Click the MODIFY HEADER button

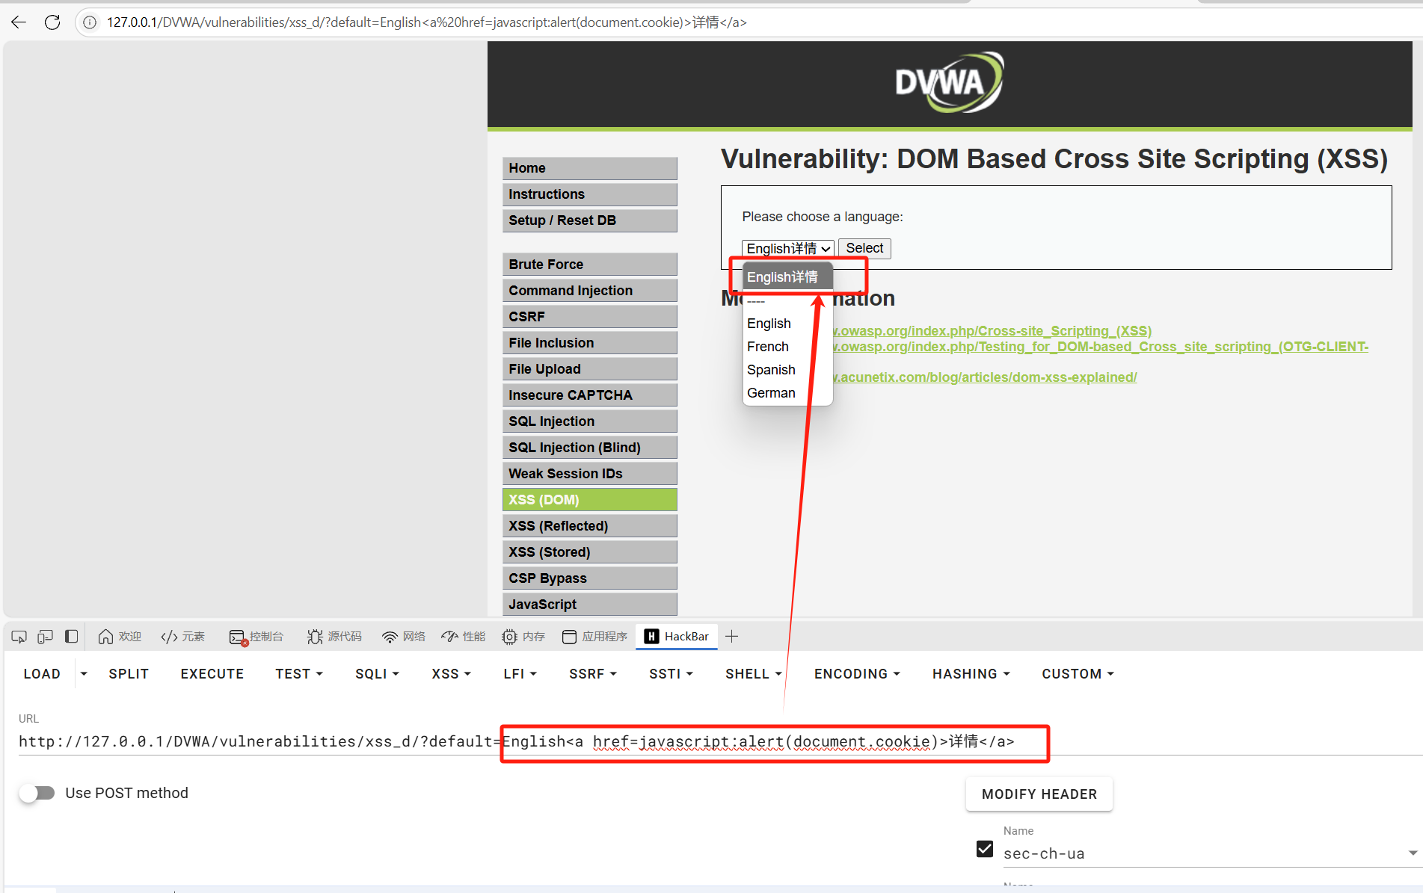1039,794
